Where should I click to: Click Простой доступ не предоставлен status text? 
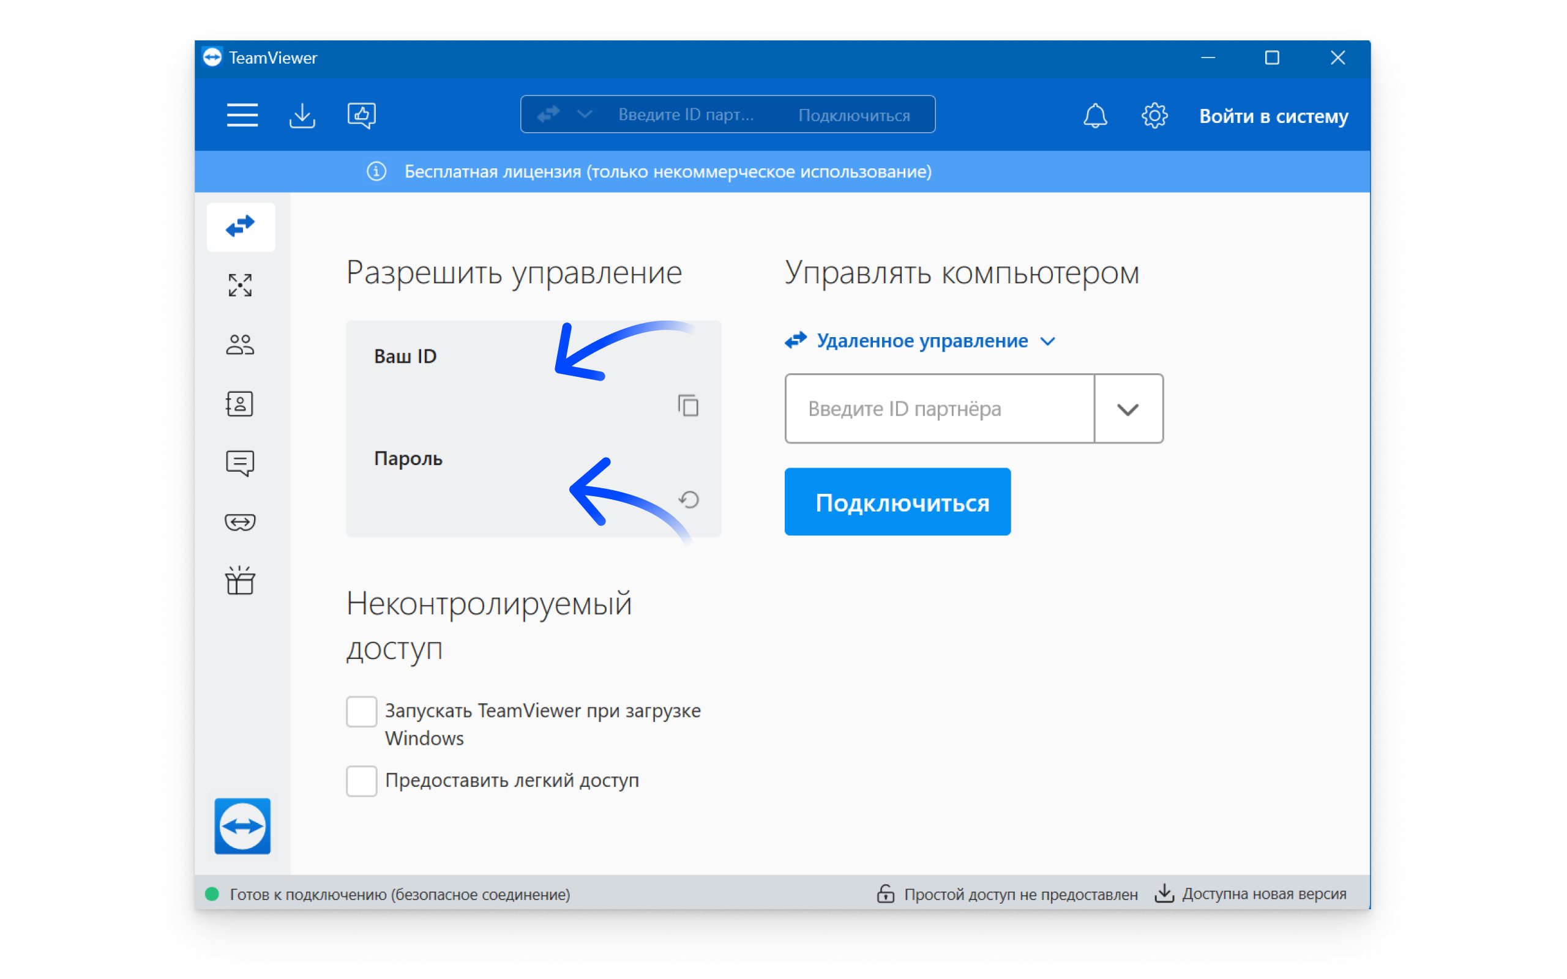click(x=1020, y=894)
